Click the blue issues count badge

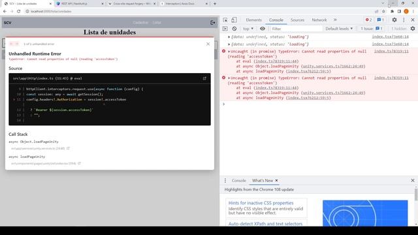[x=380, y=20]
